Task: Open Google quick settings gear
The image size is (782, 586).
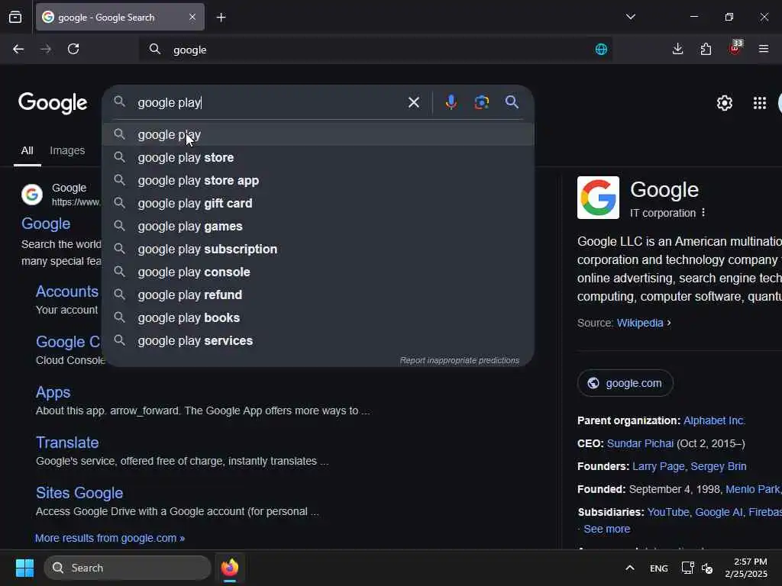Action: pyautogui.click(x=724, y=103)
